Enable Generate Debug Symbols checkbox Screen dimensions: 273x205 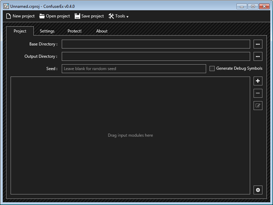click(x=212, y=68)
